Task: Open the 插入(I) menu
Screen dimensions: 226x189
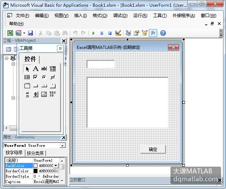Action: [x=80, y=16]
